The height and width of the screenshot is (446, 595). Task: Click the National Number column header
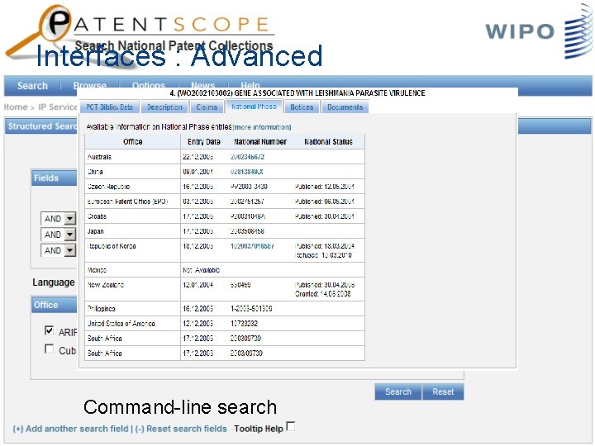[260, 141]
